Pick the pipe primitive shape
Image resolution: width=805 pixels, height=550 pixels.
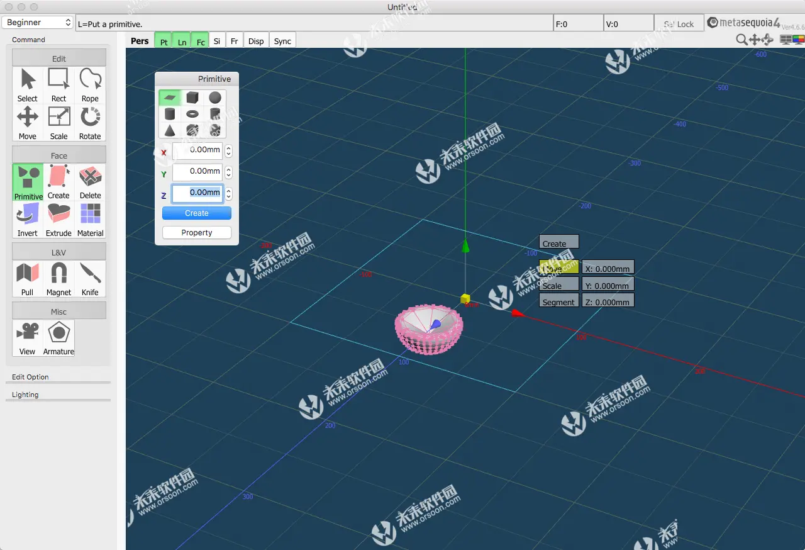(215, 114)
